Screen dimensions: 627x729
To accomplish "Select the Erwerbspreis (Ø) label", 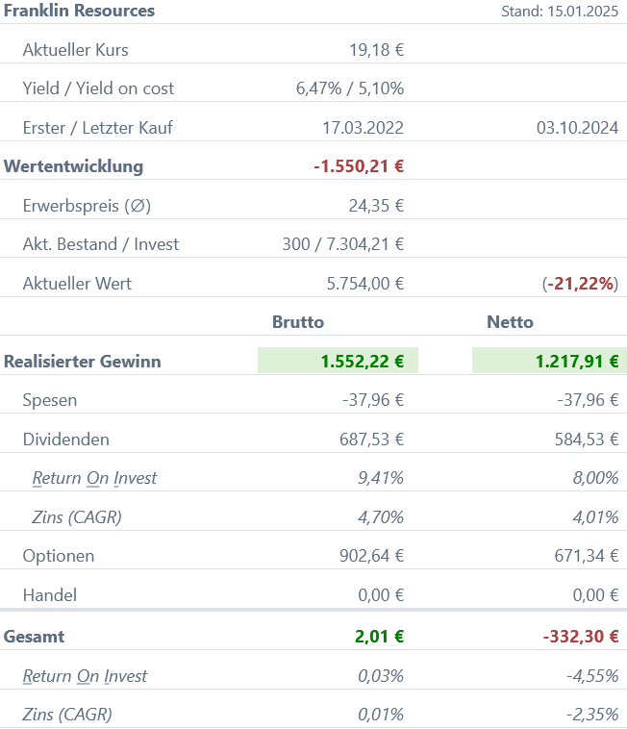I will click(x=87, y=206).
